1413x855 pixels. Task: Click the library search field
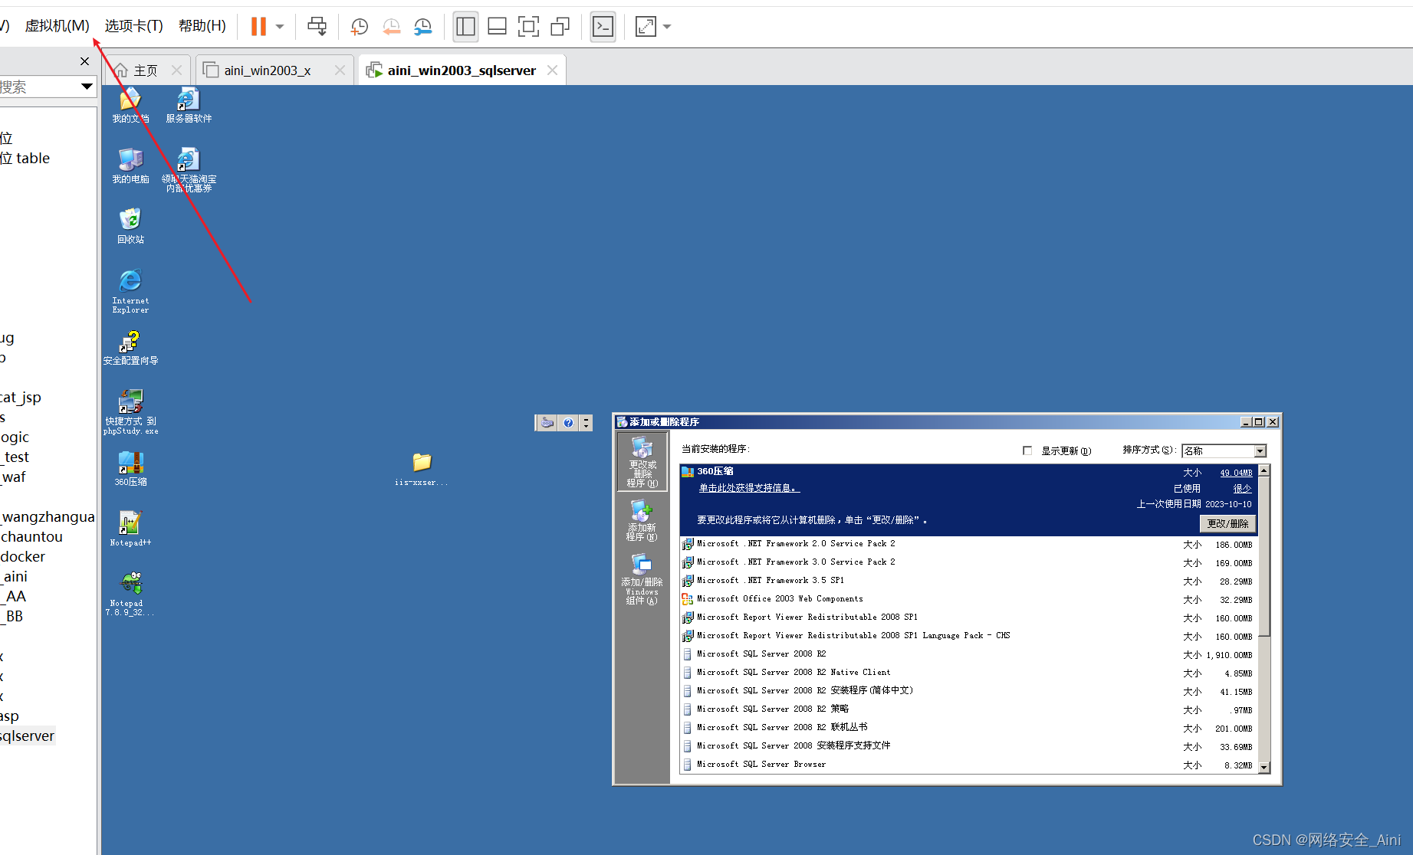38,87
